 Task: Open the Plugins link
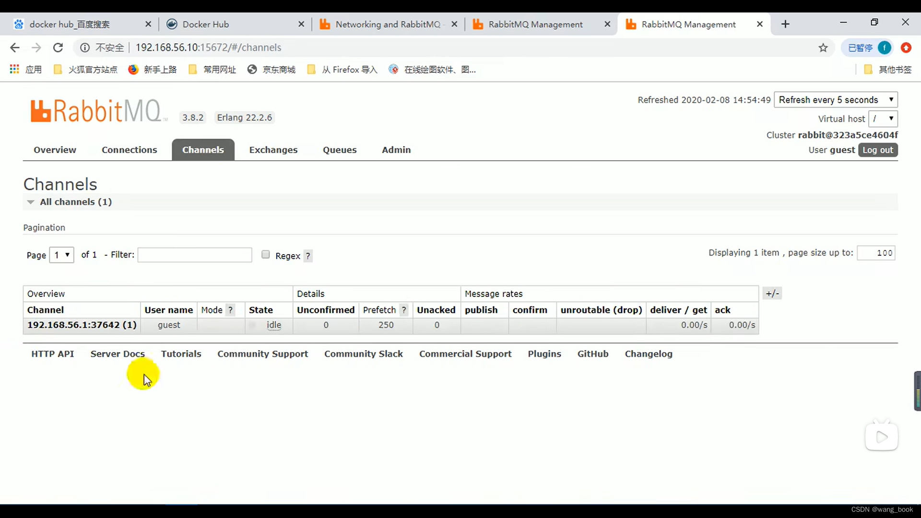[x=544, y=354]
